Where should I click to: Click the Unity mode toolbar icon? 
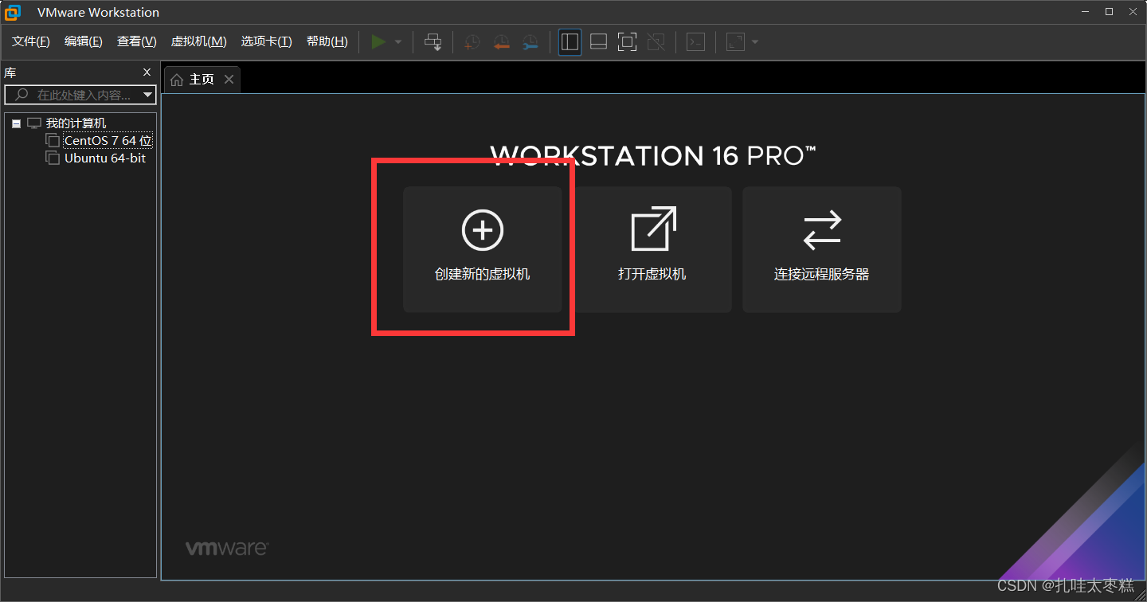[x=656, y=42]
